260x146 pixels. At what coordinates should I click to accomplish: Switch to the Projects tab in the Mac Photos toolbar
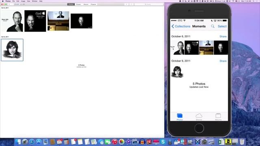coord(93,4)
